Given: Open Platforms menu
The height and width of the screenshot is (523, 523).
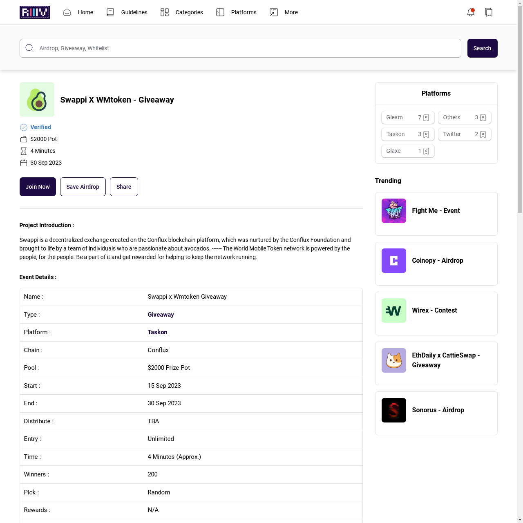Looking at the screenshot, I should [244, 12].
